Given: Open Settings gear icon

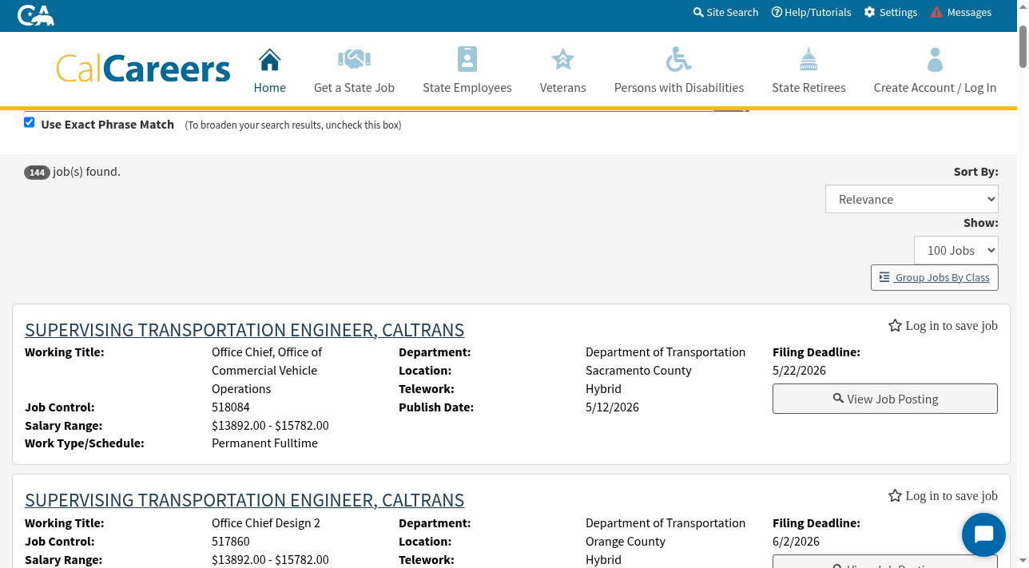Looking at the screenshot, I should click(869, 12).
